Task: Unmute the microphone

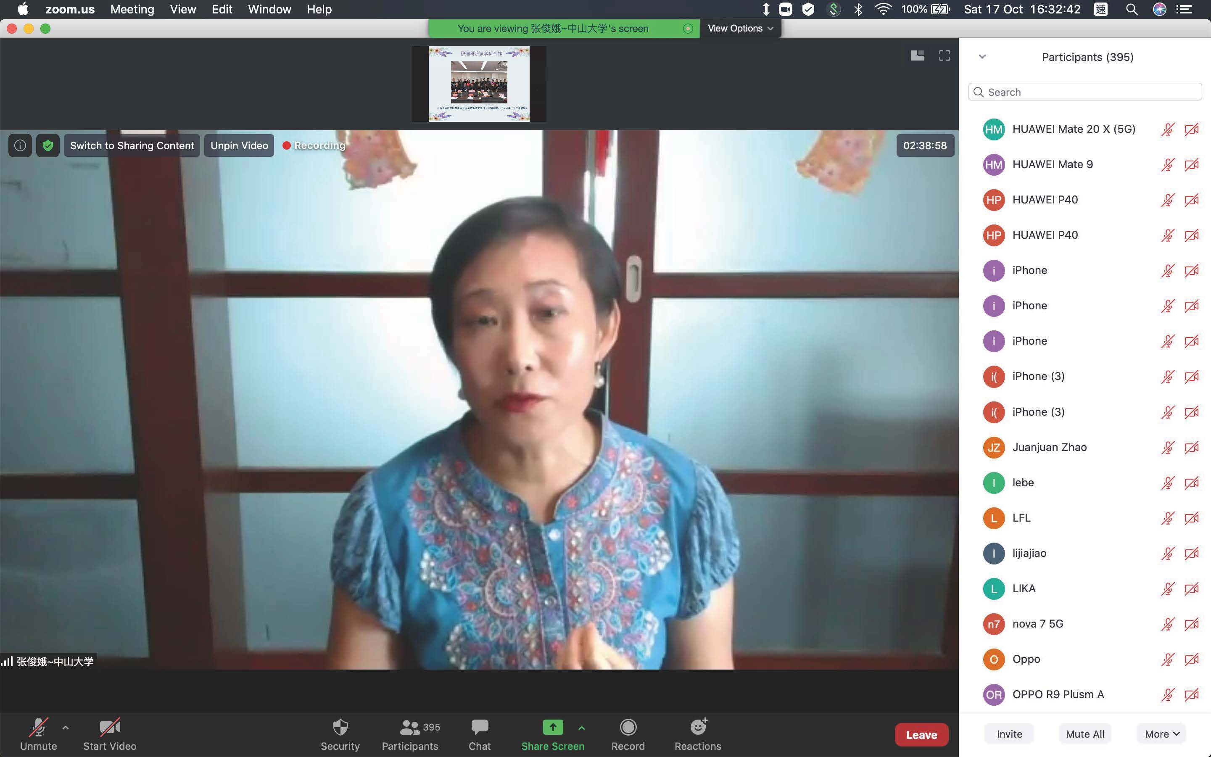Action: click(39, 728)
